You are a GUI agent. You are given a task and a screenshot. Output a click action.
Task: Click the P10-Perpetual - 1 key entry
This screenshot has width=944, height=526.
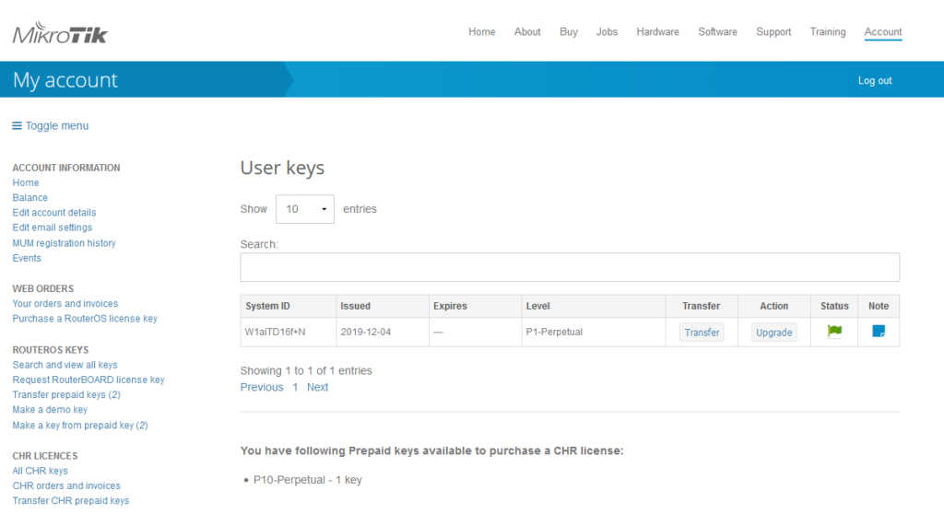click(x=308, y=480)
